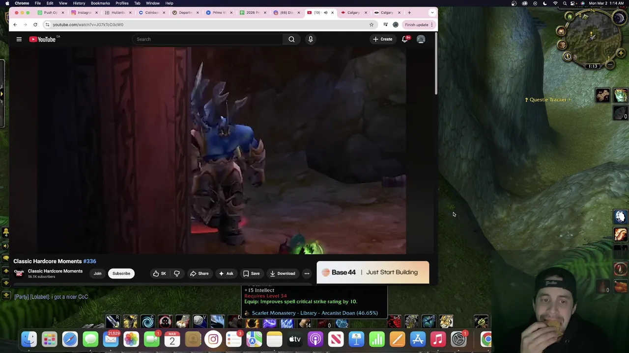Open the #336 hashtag link in title
629x353 pixels.
point(89,261)
